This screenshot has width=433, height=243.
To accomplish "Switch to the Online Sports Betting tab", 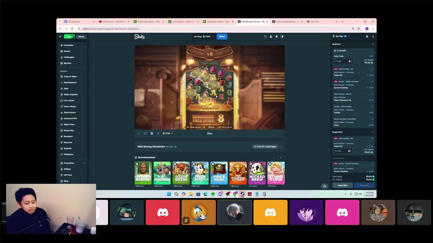I will click(x=287, y=22).
